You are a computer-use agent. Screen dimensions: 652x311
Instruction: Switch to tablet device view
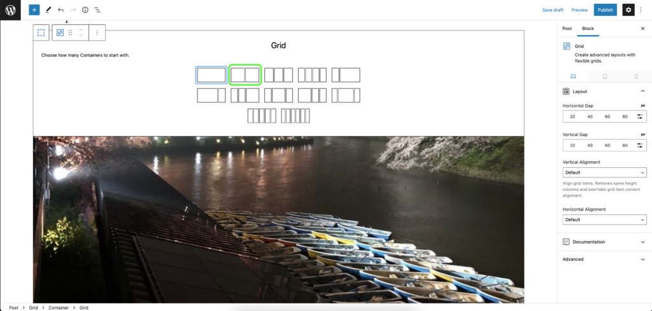(x=605, y=76)
